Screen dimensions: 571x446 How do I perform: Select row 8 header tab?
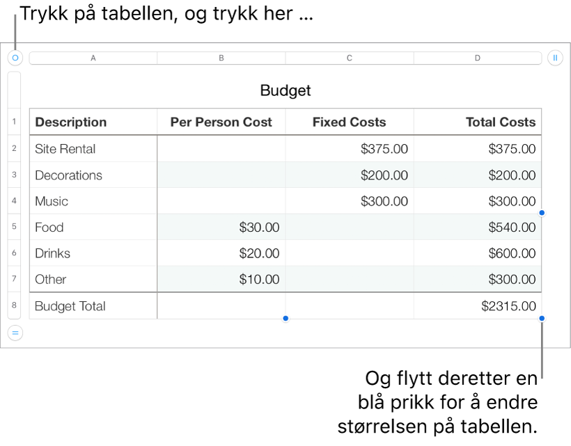[x=14, y=306]
